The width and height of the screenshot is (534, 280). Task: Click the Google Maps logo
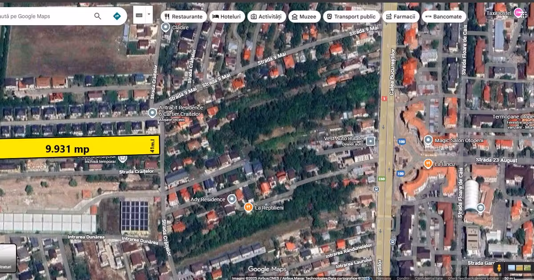[267, 269]
